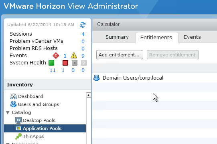Screen dimensions: 217x144
Task: Click the Add entitlement button
Action: [120, 55]
